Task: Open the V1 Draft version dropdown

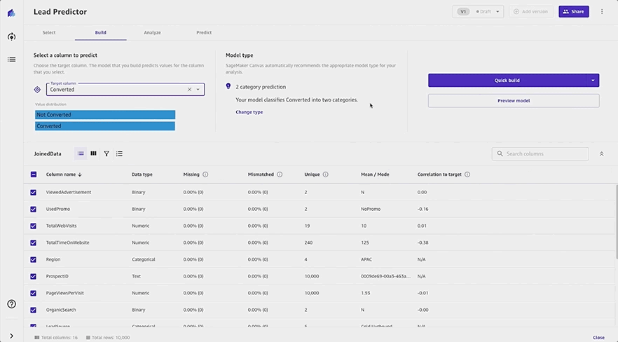Action: click(478, 11)
